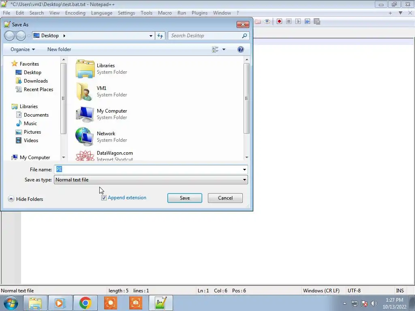Open Windows Explorer from the taskbar
Viewport: 415px width, 311px height.
point(35,303)
